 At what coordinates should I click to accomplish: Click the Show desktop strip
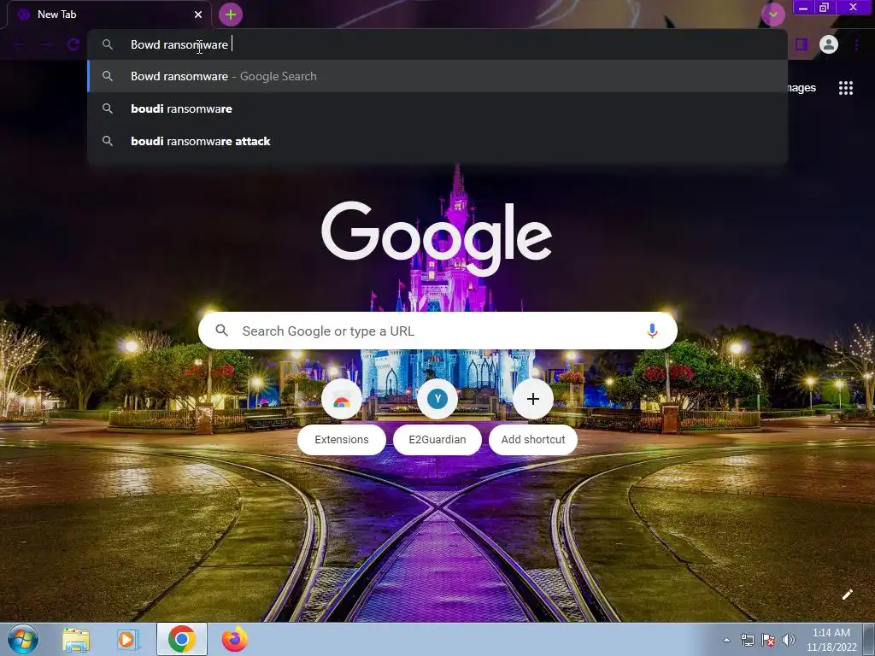pos(871,640)
